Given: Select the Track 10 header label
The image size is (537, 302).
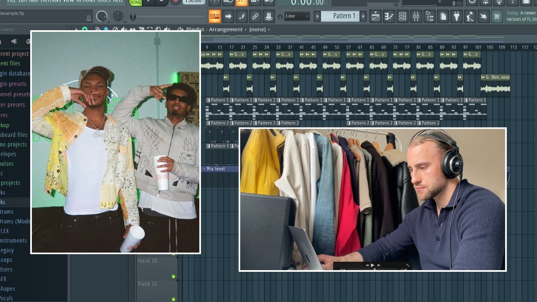Looking at the screenshot, I should pos(147,260).
